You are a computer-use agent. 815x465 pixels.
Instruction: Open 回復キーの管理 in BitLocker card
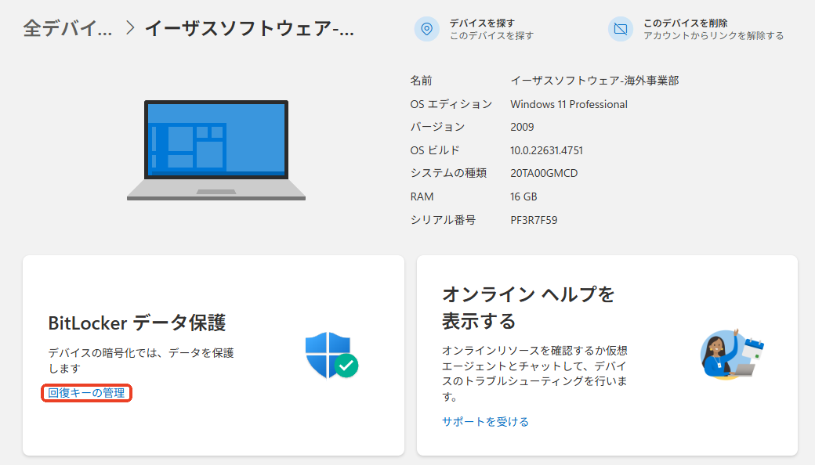(x=85, y=394)
